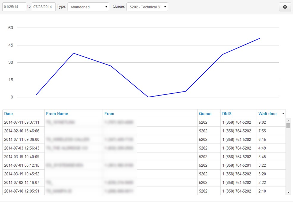Select the row dated 2014-07-02 14:16:07
293x202 pixels.
(144, 182)
